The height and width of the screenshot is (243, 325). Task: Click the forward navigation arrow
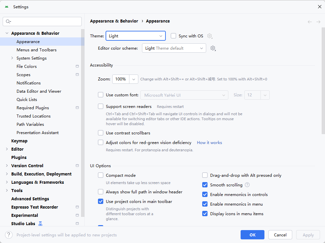pos(318,22)
